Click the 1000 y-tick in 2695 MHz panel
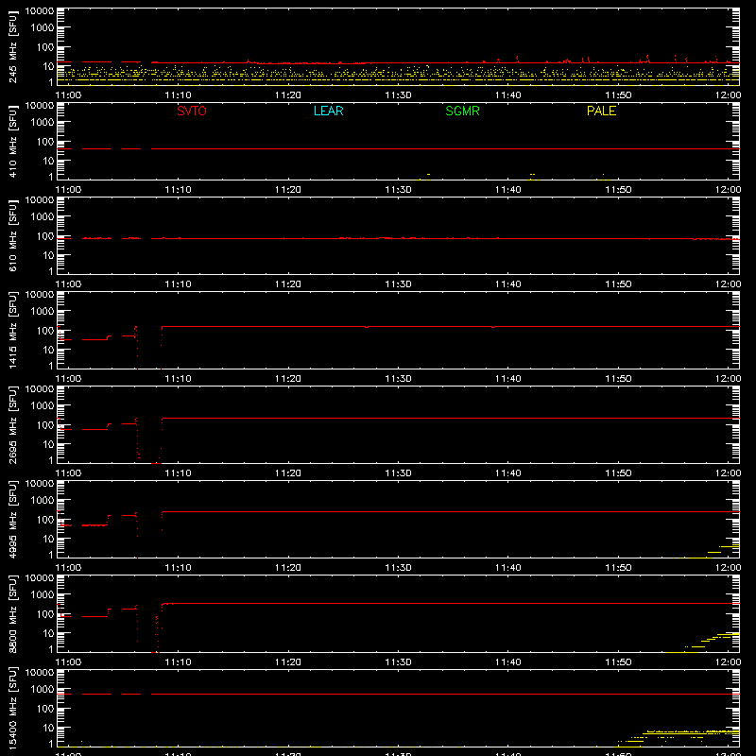This screenshot has height=756, width=756. click(x=42, y=406)
